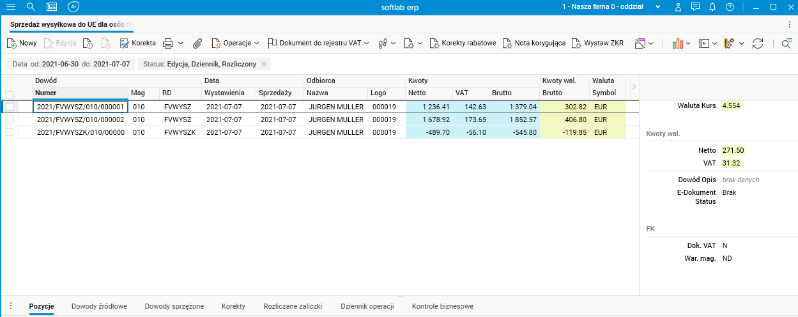
Task: Tick the select-all header checkbox
Action: [x=10, y=94]
